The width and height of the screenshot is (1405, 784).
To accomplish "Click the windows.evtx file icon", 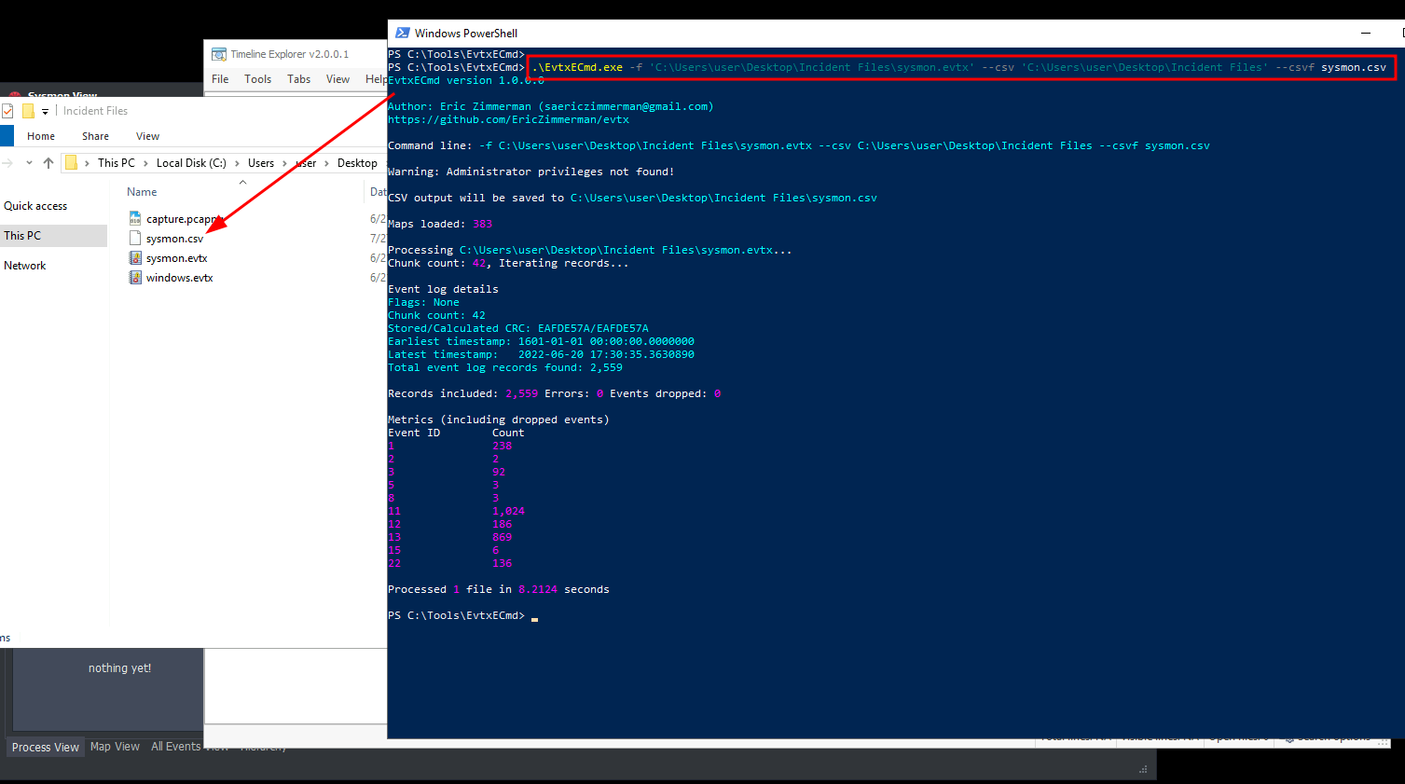I will [135, 278].
